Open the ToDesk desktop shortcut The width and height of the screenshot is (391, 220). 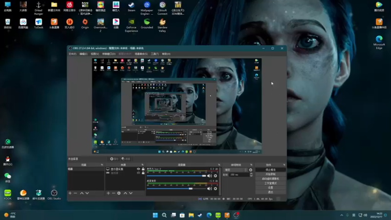(x=39, y=24)
